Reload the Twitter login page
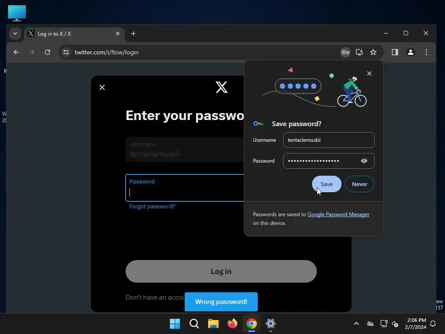 [x=47, y=52]
